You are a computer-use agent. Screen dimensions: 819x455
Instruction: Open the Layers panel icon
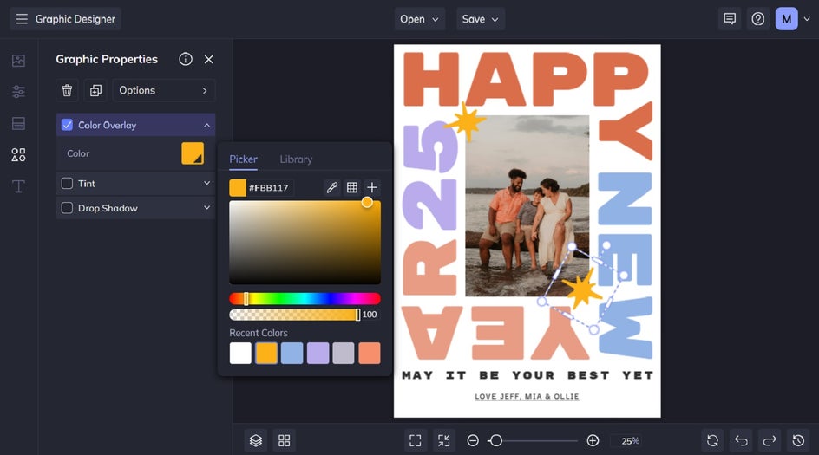pos(255,441)
